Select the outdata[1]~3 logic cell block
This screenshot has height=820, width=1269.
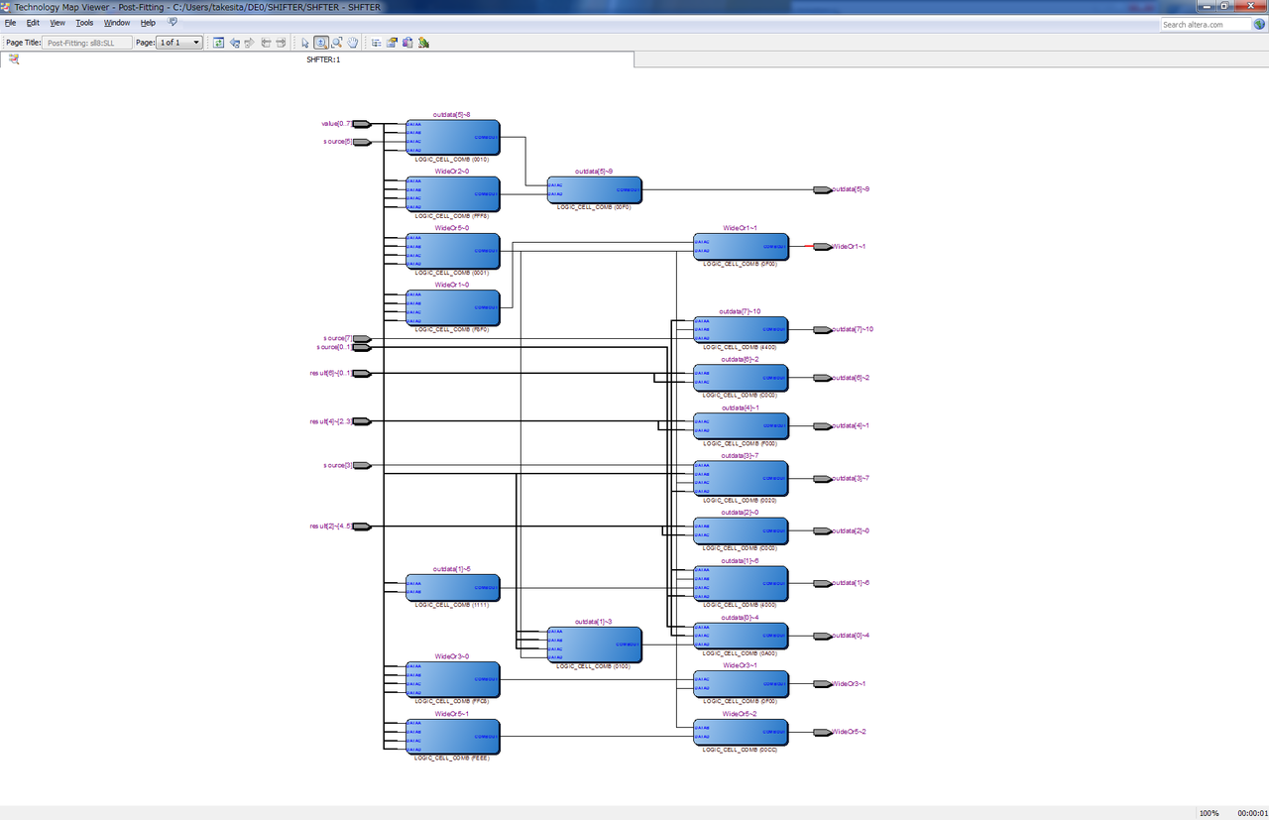pos(595,644)
